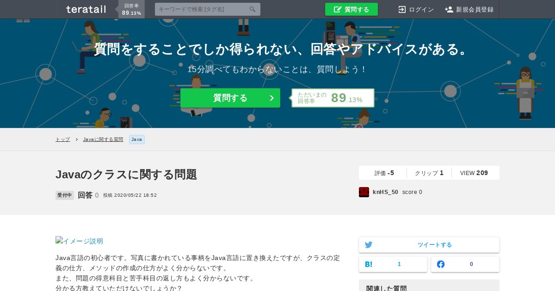Screen dimensions: 555x291
Task: Click the 評価 -5 stat
Action: click(x=384, y=173)
